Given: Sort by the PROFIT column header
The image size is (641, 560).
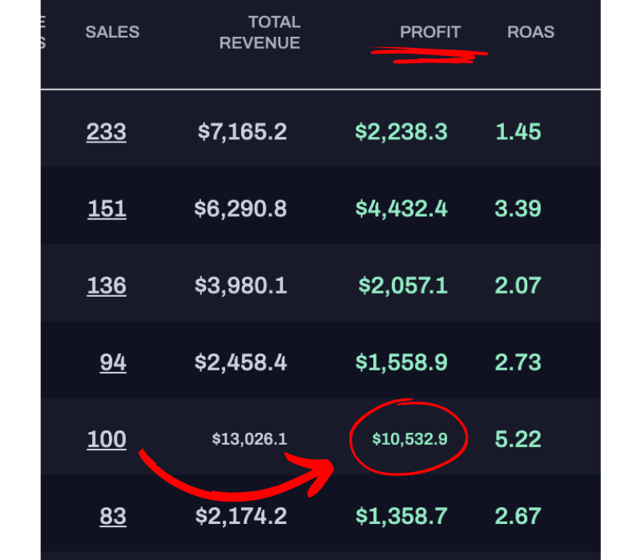Looking at the screenshot, I should (x=430, y=32).
